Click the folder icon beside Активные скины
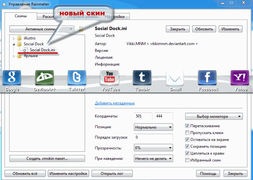The width and height of the screenshot is (253, 180). point(81,29)
